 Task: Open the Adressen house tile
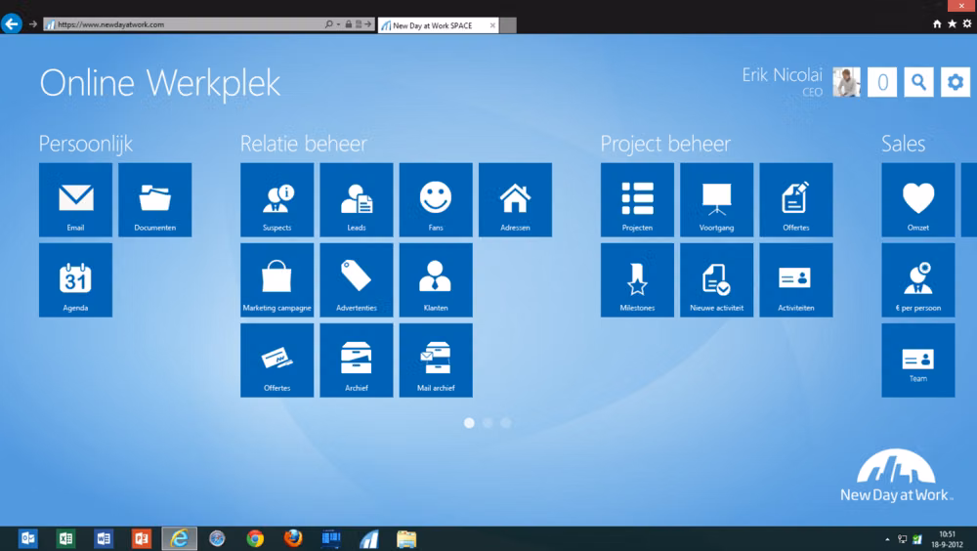(x=515, y=199)
